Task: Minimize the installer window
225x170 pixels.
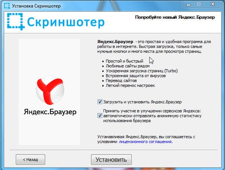Action: [189, 4]
